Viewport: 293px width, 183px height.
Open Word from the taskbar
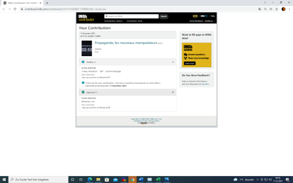tap(141, 180)
